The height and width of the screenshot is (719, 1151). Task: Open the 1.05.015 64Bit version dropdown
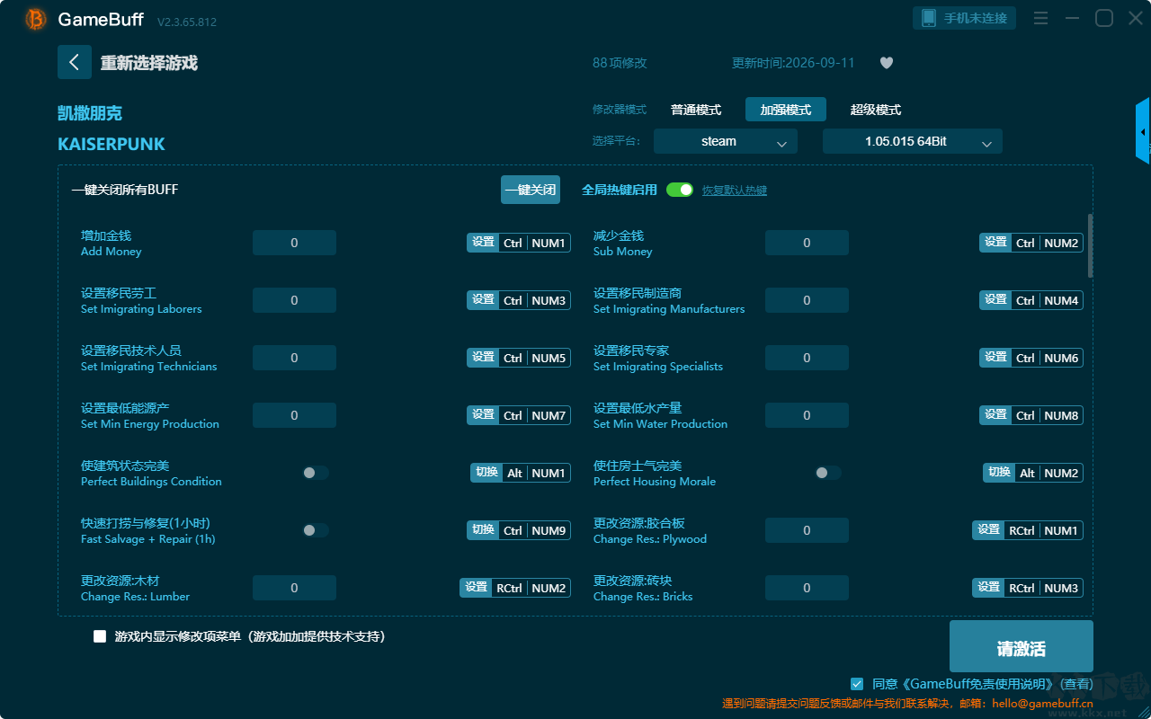point(913,141)
